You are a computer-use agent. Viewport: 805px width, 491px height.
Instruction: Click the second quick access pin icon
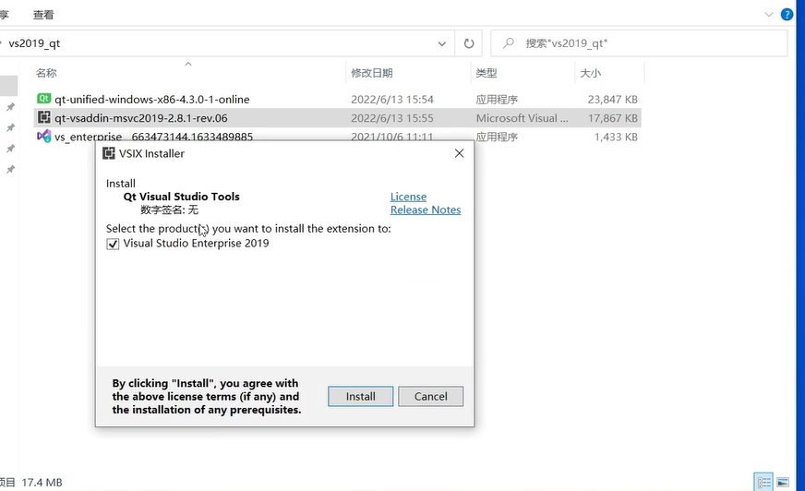10,127
